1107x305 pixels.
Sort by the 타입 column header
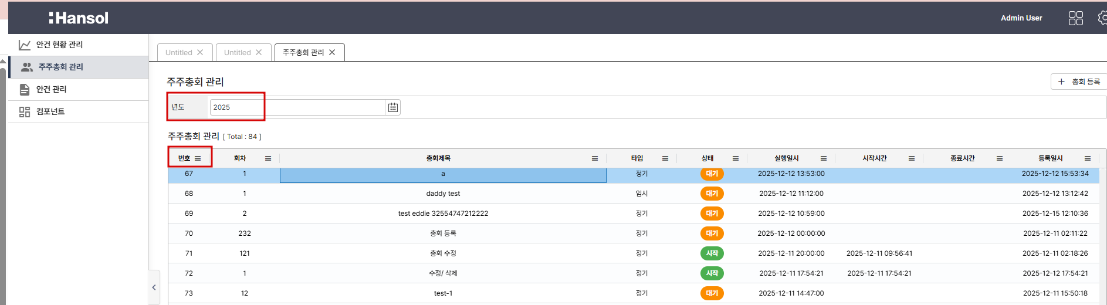[637, 158]
